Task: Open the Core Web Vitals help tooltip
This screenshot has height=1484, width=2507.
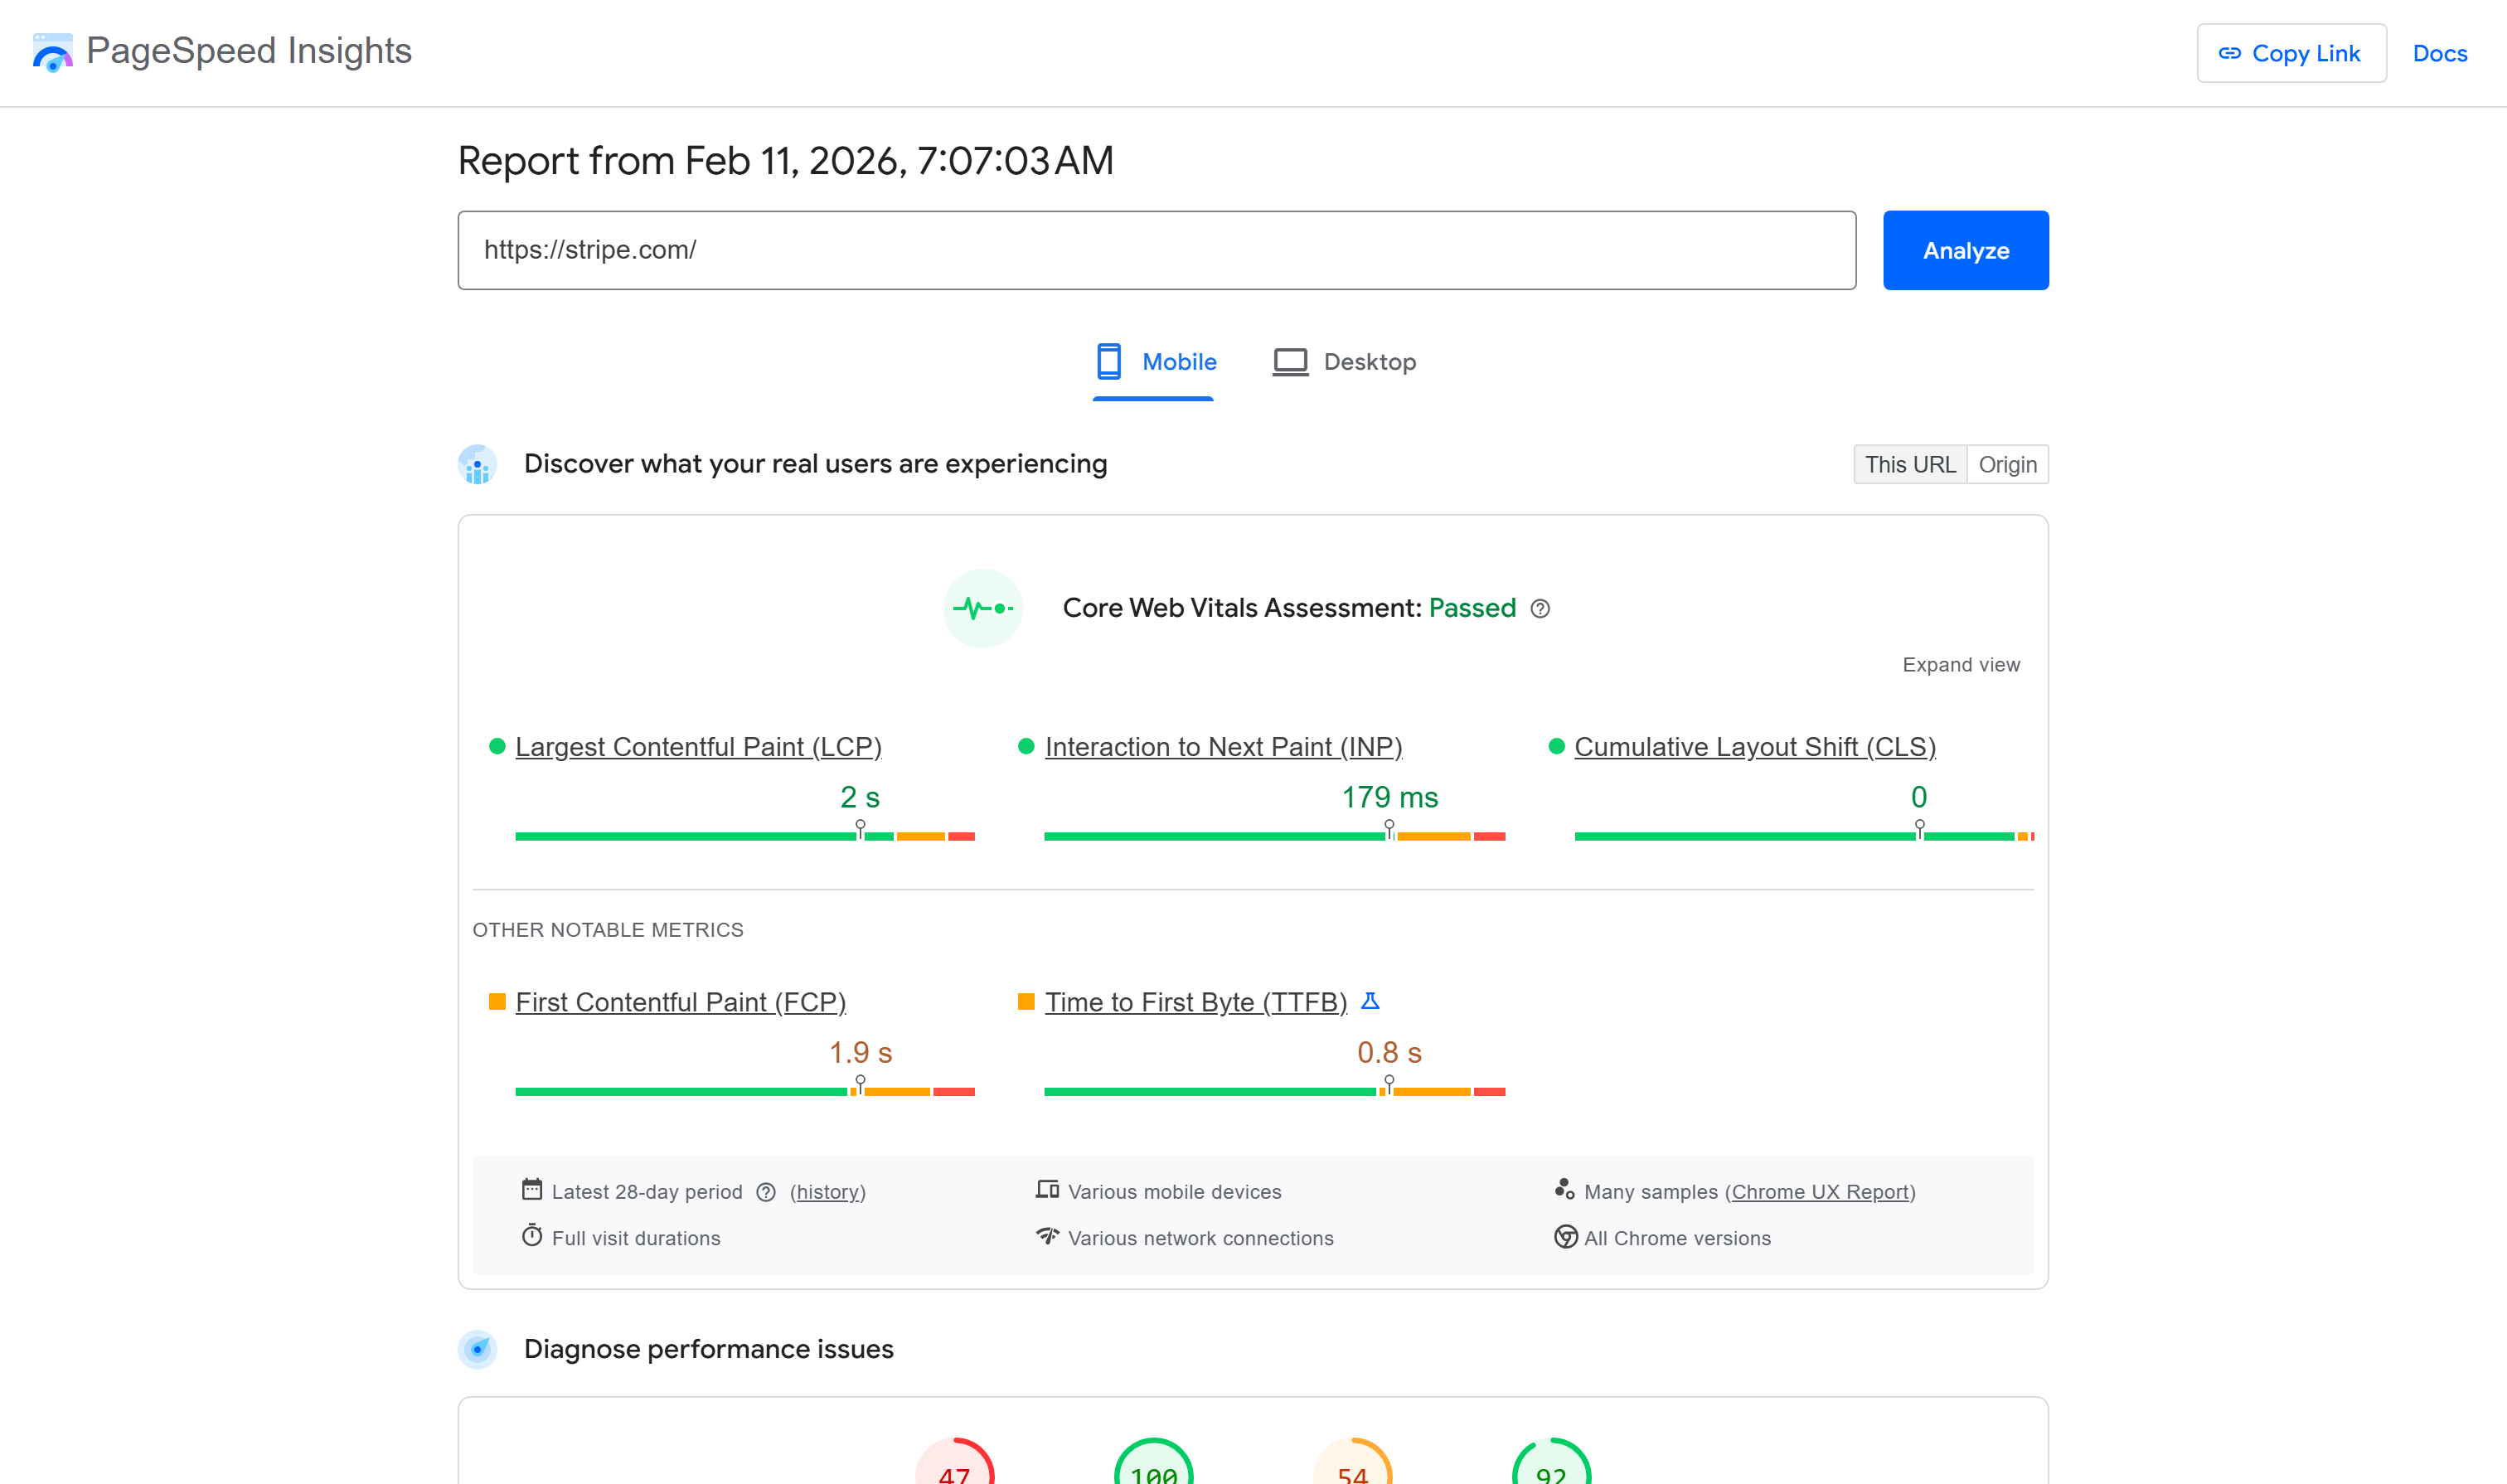Action: [1539, 608]
